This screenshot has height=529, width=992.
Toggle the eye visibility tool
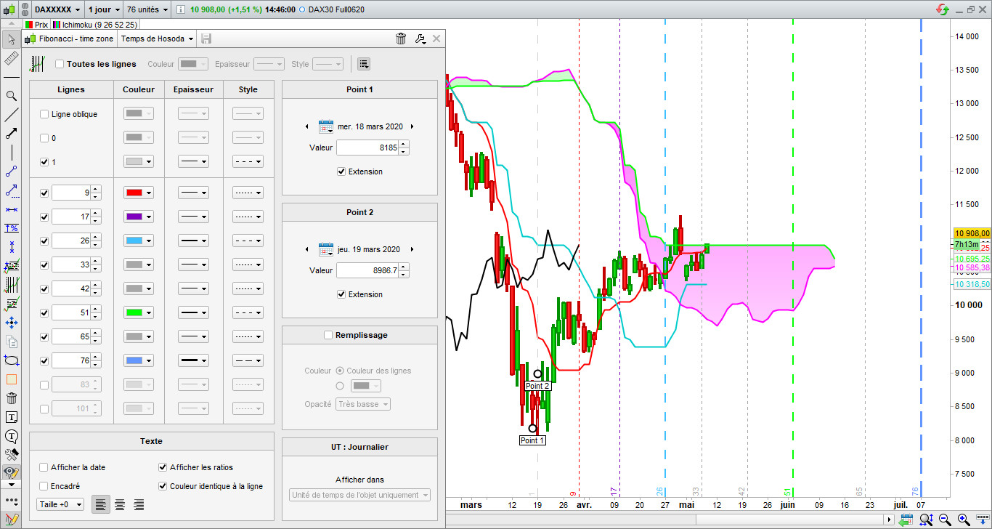(12, 472)
